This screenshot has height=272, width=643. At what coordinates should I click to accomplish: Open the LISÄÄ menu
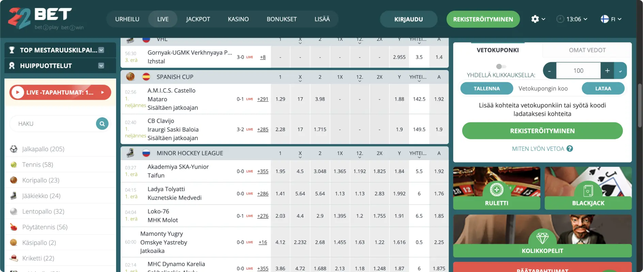click(322, 19)
